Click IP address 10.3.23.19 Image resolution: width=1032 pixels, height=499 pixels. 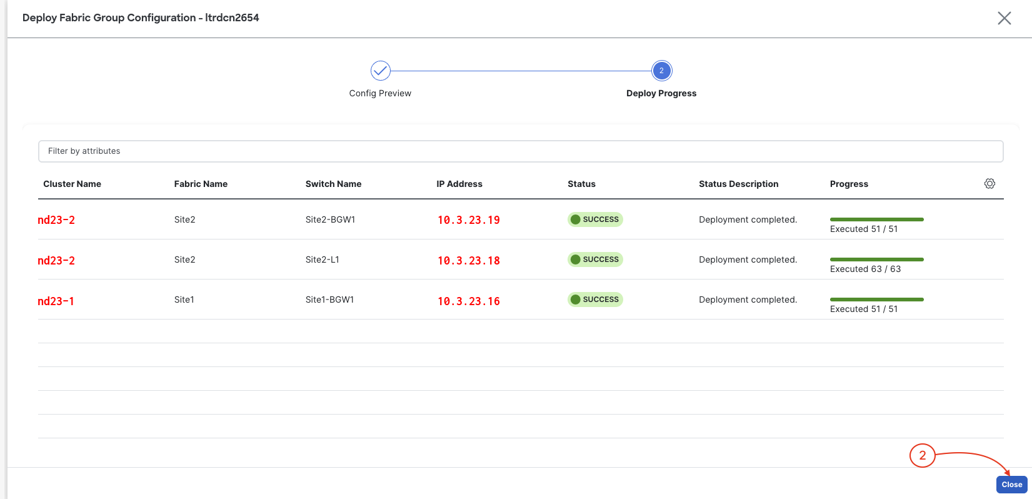click(469, 220)
